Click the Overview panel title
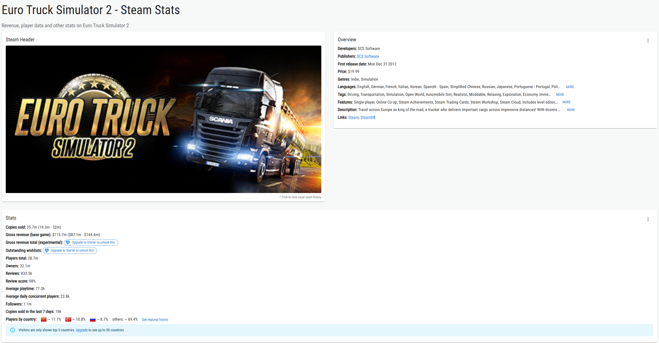Viewport: 659px width, 343px height. 347,40
